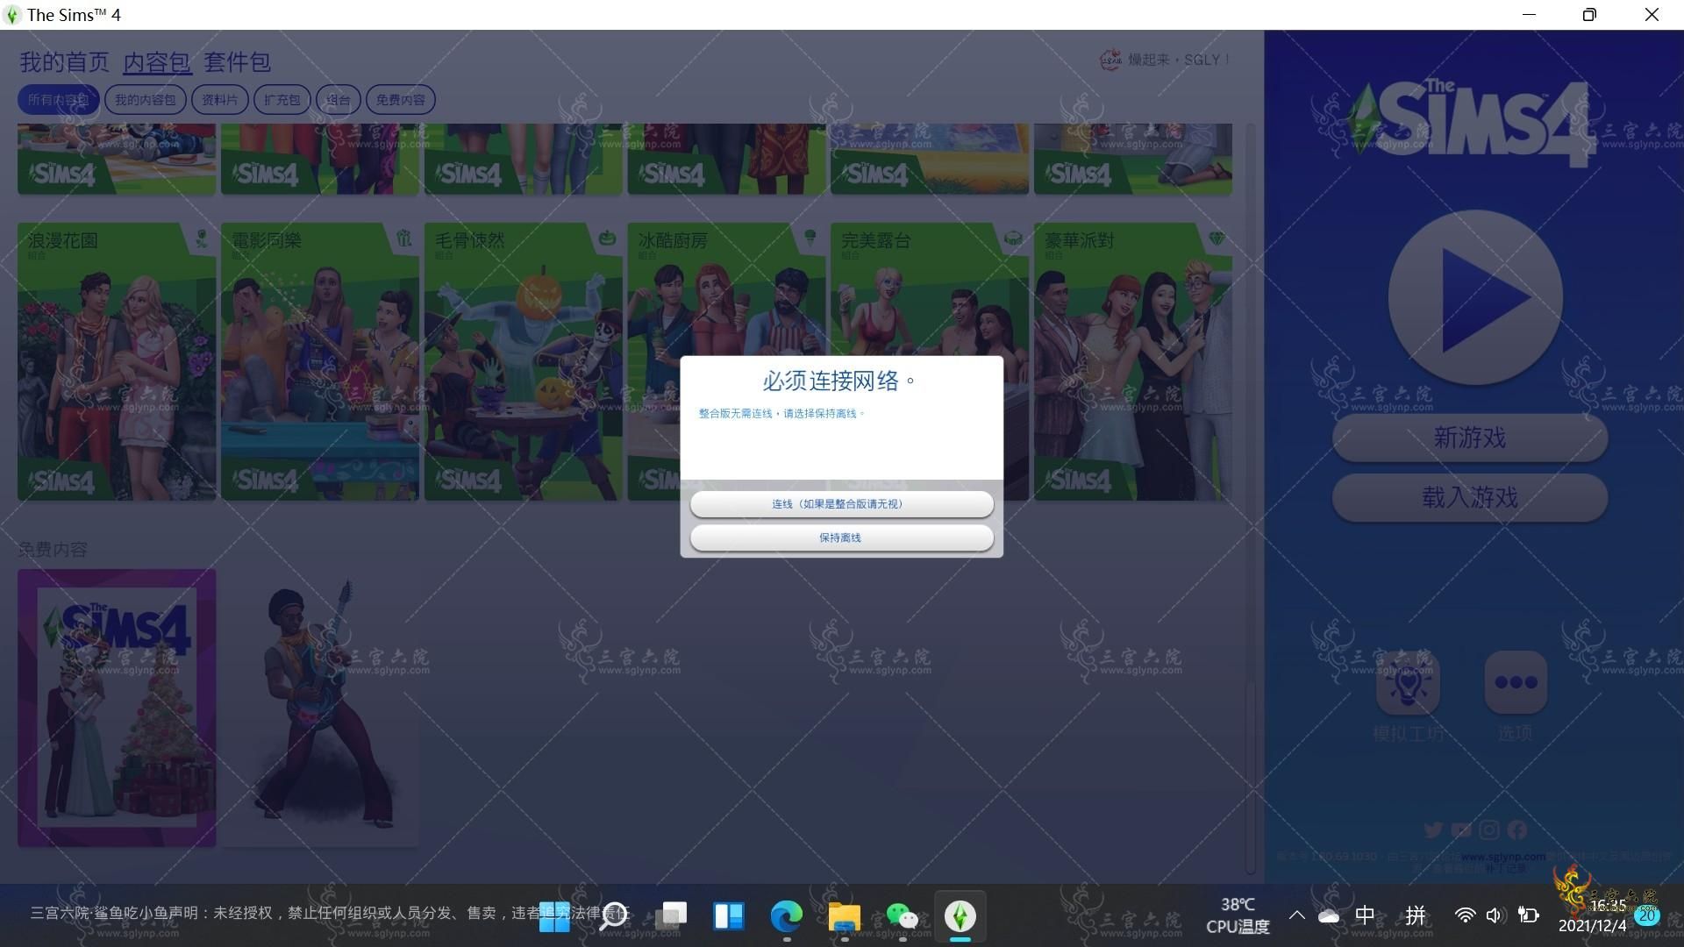This screenshot has height=947, width=1684.
Task: Open the 浪漫花園 pack card
Action: point(117,361)
